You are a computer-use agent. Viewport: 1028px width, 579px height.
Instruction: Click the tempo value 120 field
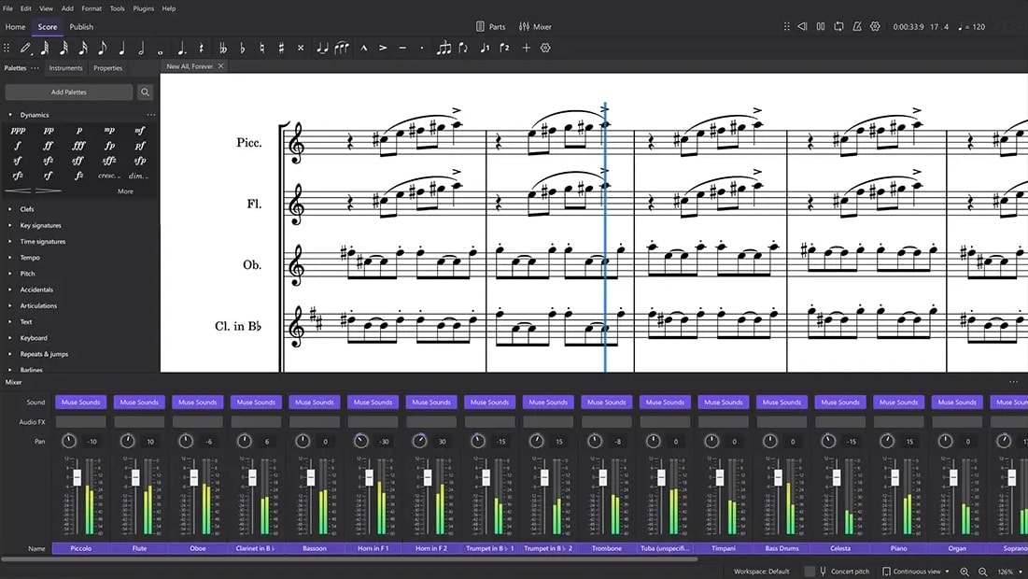pyautogui.click(x=979, y=26)
